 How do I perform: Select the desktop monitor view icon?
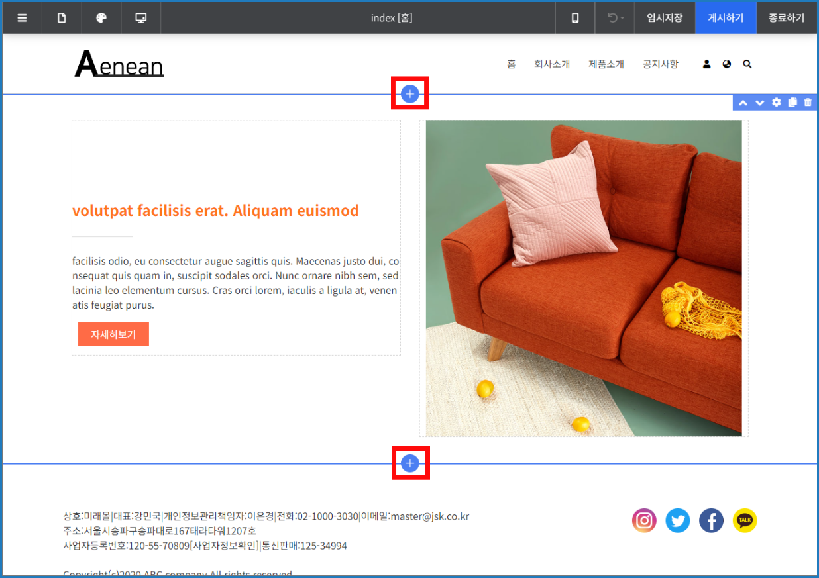(x=141, y=18)
